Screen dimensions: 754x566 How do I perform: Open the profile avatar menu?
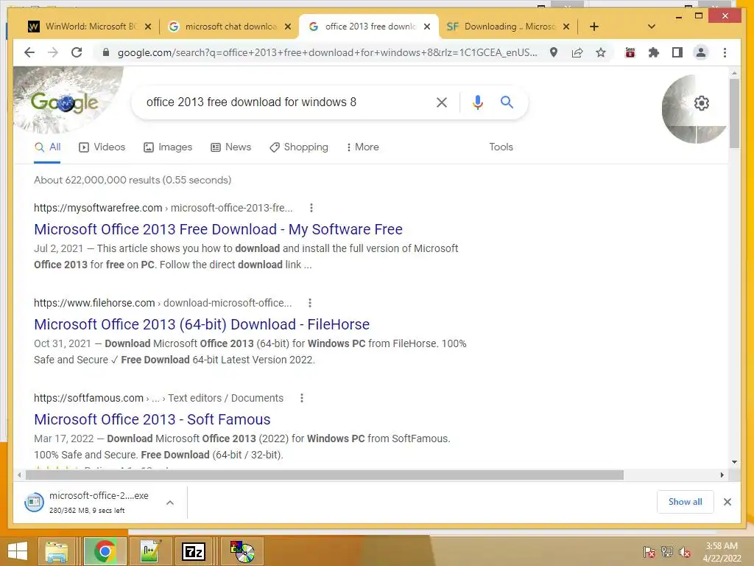[x=701, y=52]
